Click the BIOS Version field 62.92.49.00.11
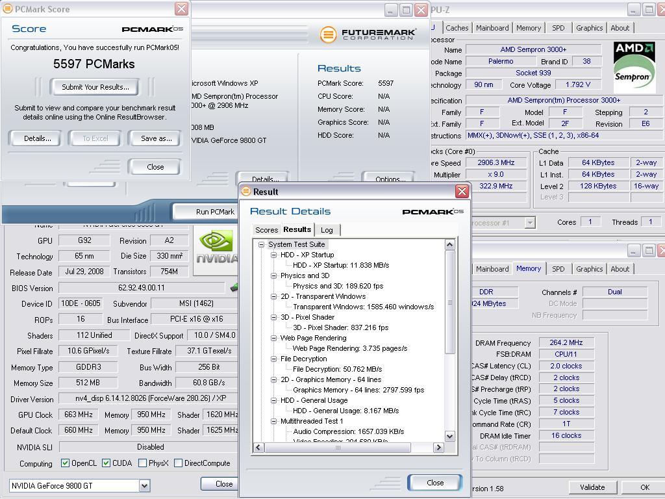This screenshot has height=499, width=665. (141, 288)
